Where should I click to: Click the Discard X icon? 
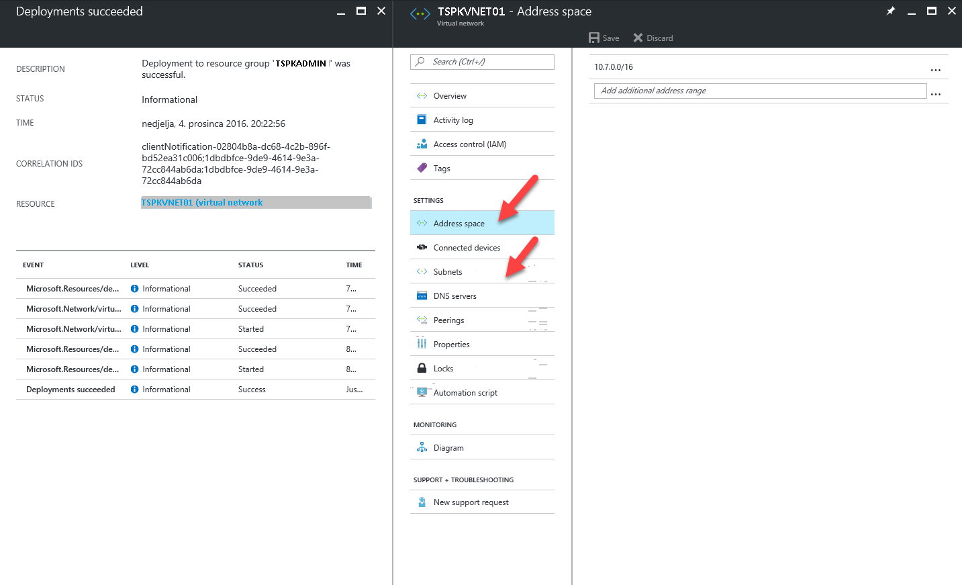point(638,38)
